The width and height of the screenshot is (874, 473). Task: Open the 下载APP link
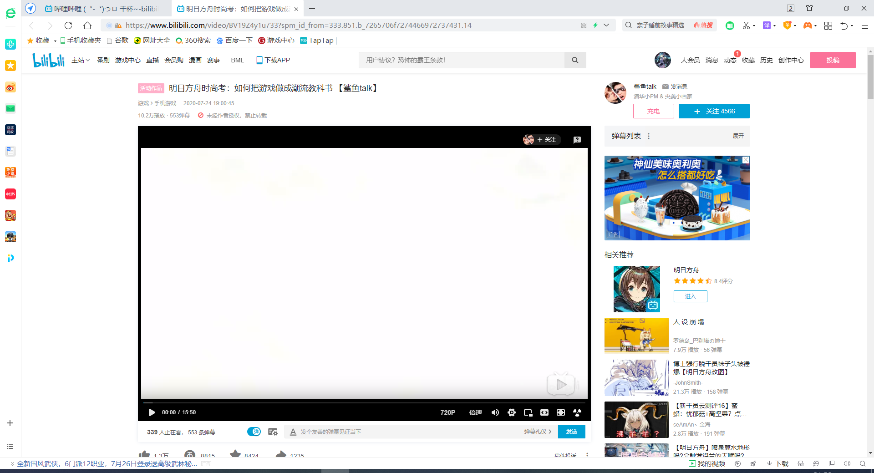pyautogui.click(x=273, y=60)
